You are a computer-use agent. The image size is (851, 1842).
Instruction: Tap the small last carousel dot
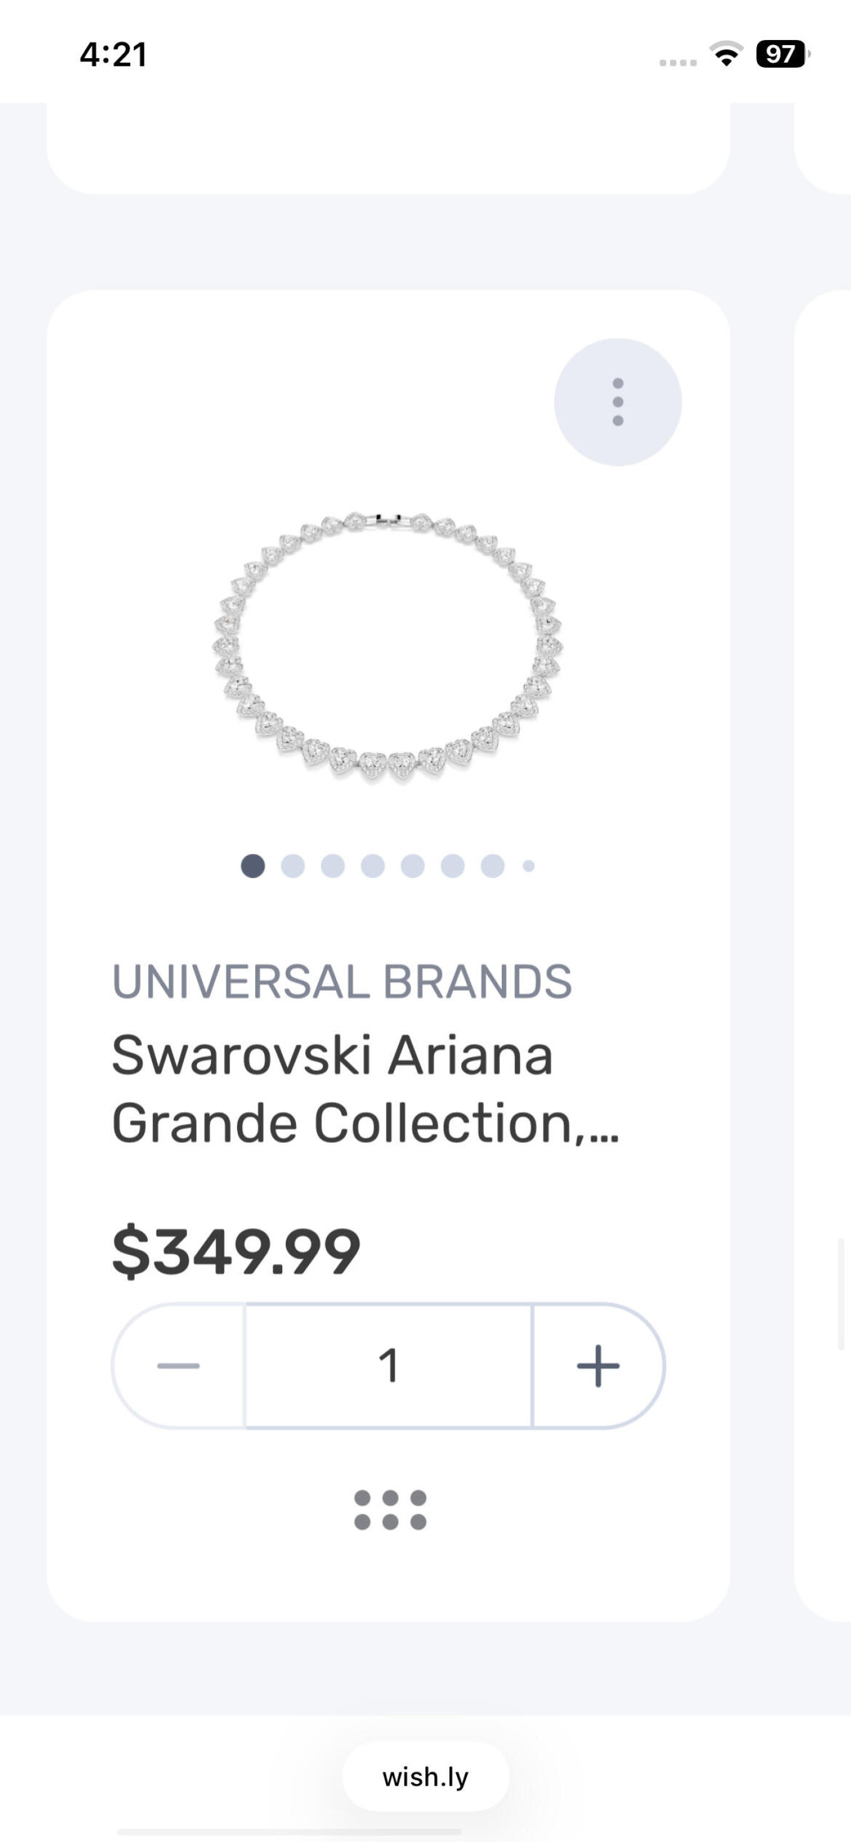pyautogui.click(x=529, y=866)
